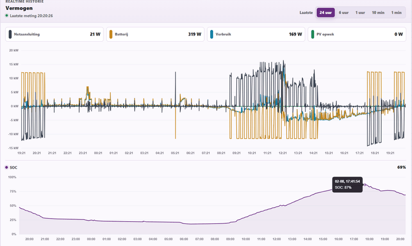This screenshot has height=246, width=412.
Task: Click the 69% SOC value
Action: click(402, 167)
